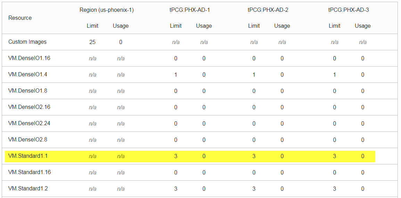
Task: Select the tPCG:PHX-AD-2 column header
Action: (268, 10)
